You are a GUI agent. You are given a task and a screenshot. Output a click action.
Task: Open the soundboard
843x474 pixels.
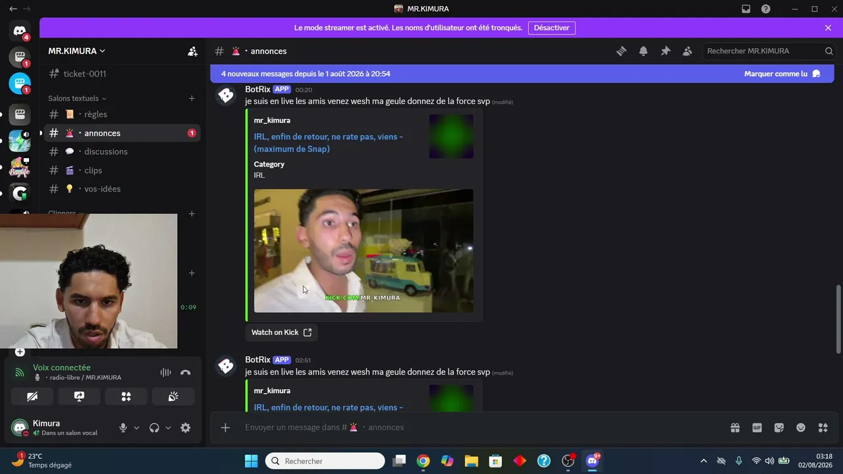[173, 396]
